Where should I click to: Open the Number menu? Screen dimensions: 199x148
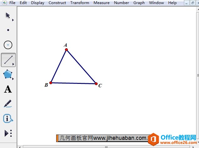point(121,3)
